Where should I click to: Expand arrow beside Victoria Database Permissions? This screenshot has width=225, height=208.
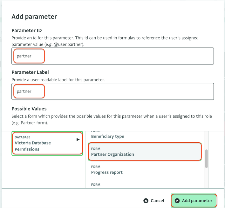coord(78,139)
